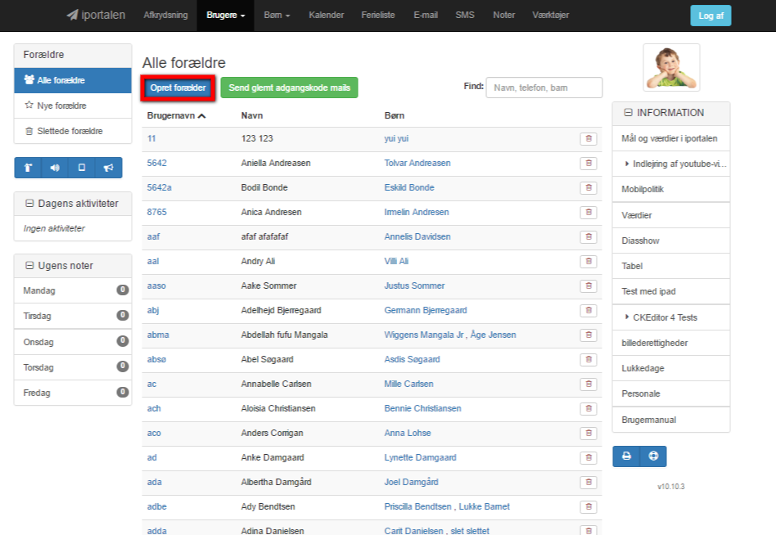Select SMS in the top menu
The image size is (776, 535).
465,16
